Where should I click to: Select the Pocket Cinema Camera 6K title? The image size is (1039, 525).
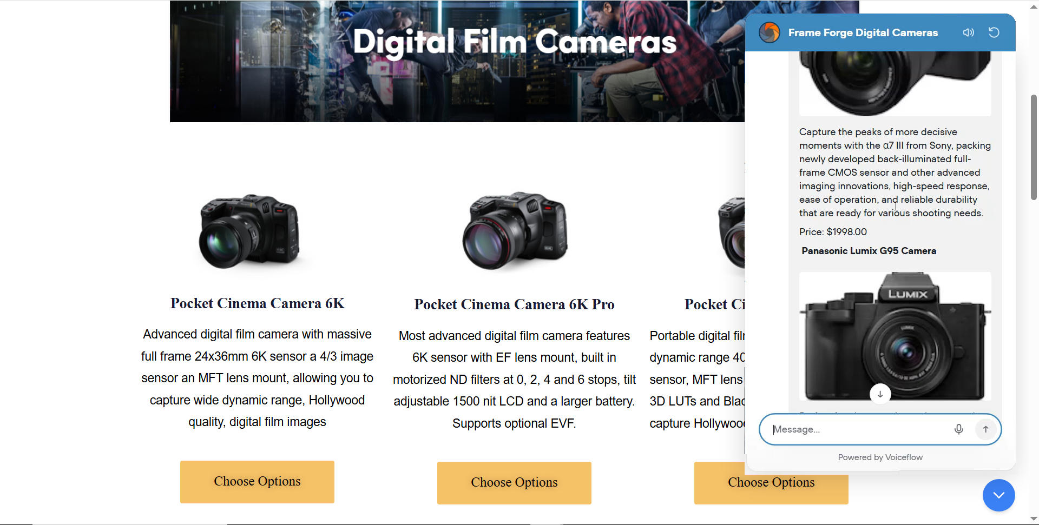click(258, 303)
